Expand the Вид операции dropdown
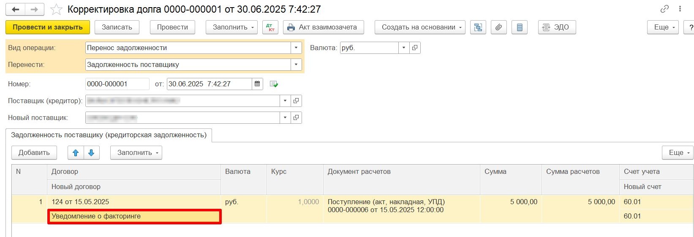Image resolution: width=694 pixels, height=237 pixels. coord(296,48)
